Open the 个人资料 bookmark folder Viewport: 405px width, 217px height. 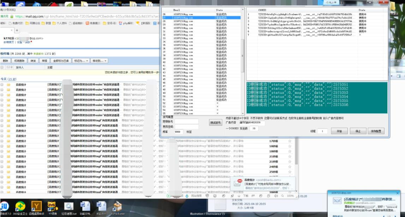(x=59, y=23)
